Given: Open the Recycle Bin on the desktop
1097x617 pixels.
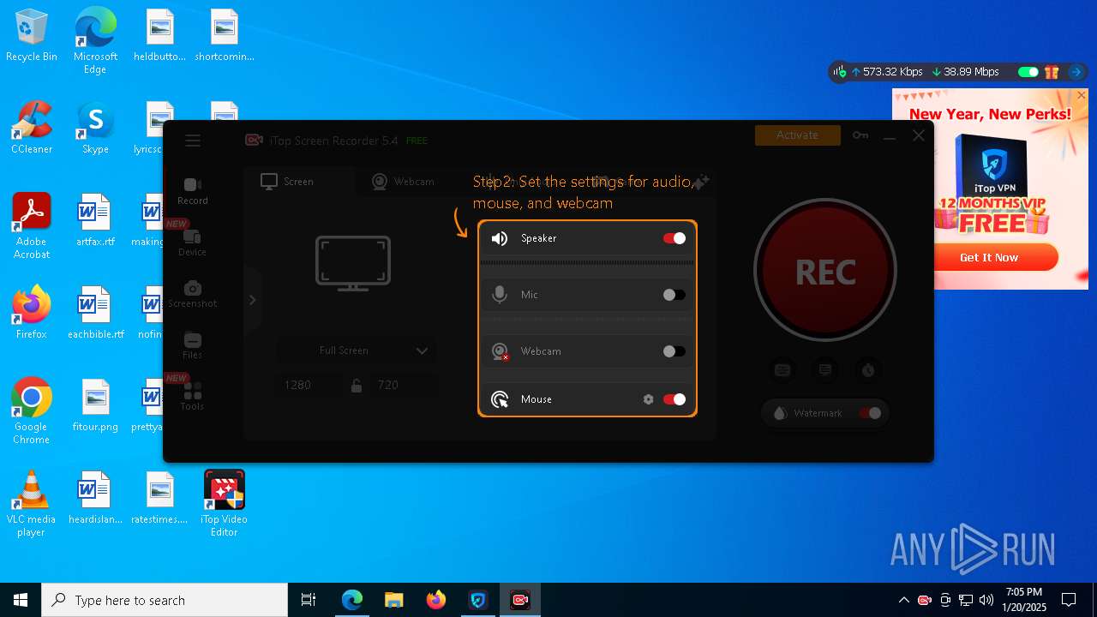Looking at the screenshot, I should click(32, 35).
